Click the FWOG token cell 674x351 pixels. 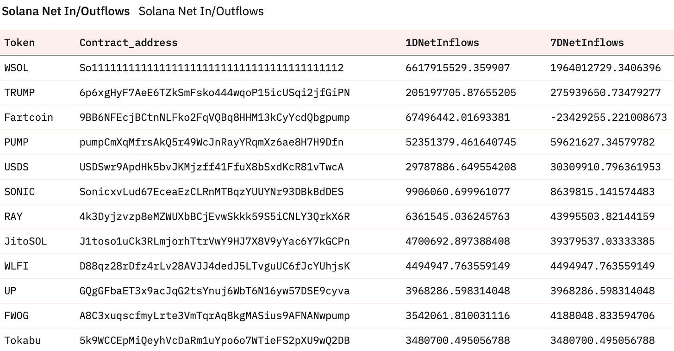[17, 316]
